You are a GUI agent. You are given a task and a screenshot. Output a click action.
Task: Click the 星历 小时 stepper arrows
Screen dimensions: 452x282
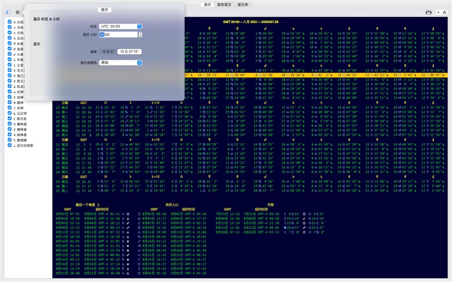click(x=140, y=34)
